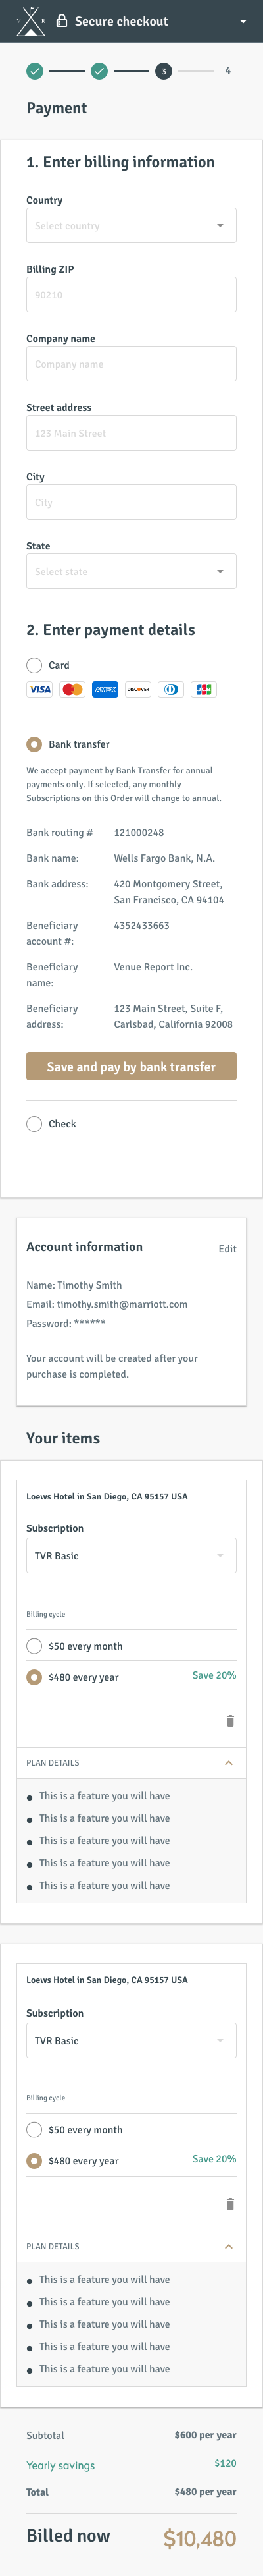
Task: Select the Card payment radio button
Action: tap(34, 665)
